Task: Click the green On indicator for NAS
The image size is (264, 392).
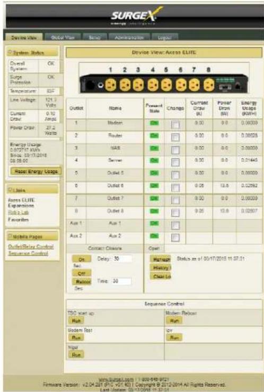Action: [154, 148]
